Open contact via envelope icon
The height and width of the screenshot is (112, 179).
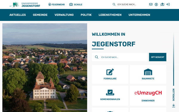[151, 4]
